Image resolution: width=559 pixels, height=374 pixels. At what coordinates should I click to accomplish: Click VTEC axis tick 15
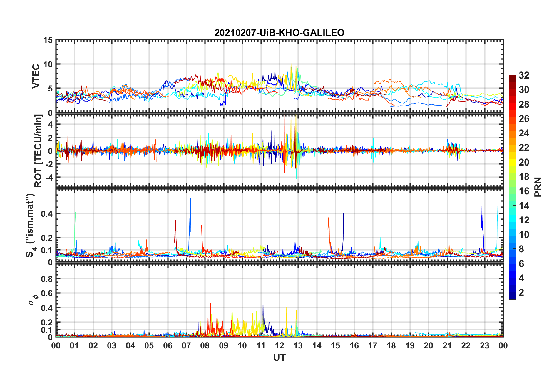[x=48, y=40]
